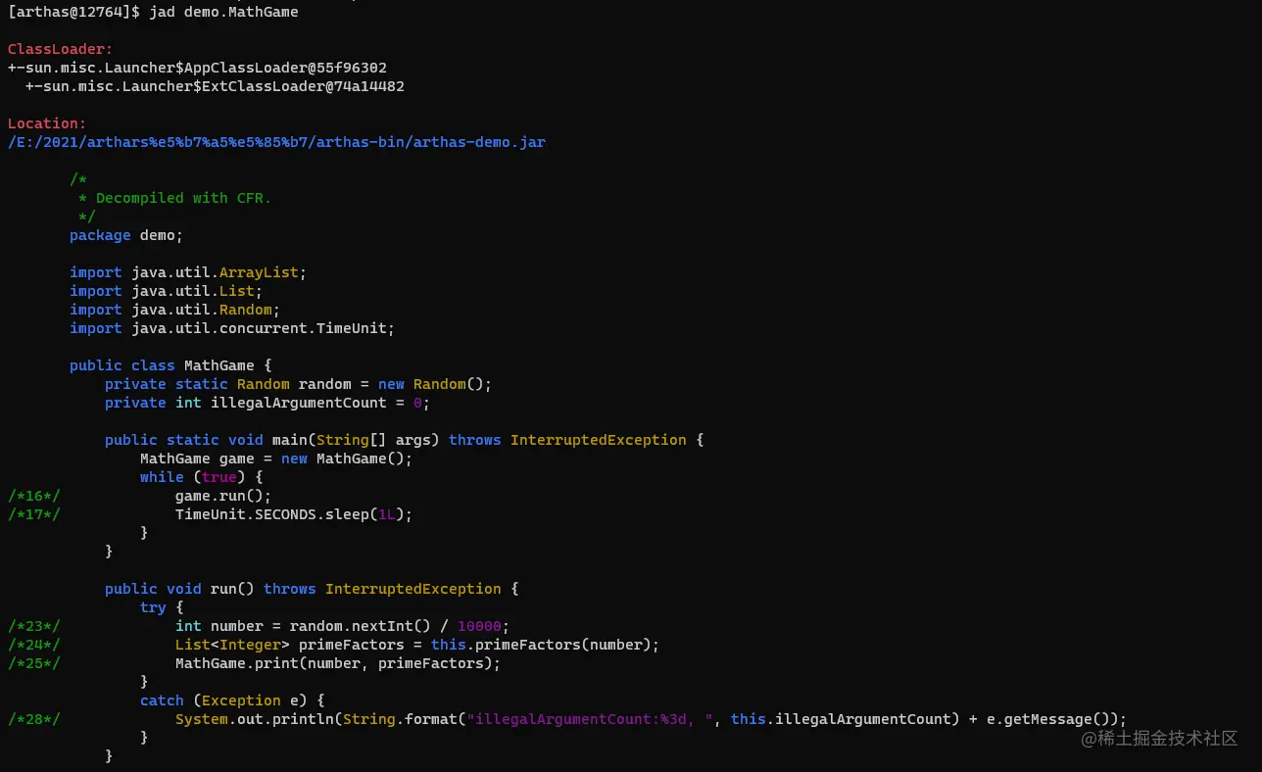Select the AppClassLoader@55f96302 line

click(x=197, y=68)
